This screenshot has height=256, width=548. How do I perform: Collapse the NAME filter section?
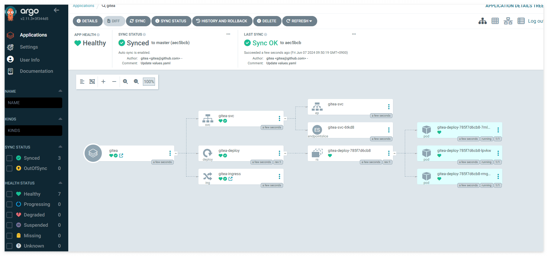pyautogui.click(x=60, y=91)
